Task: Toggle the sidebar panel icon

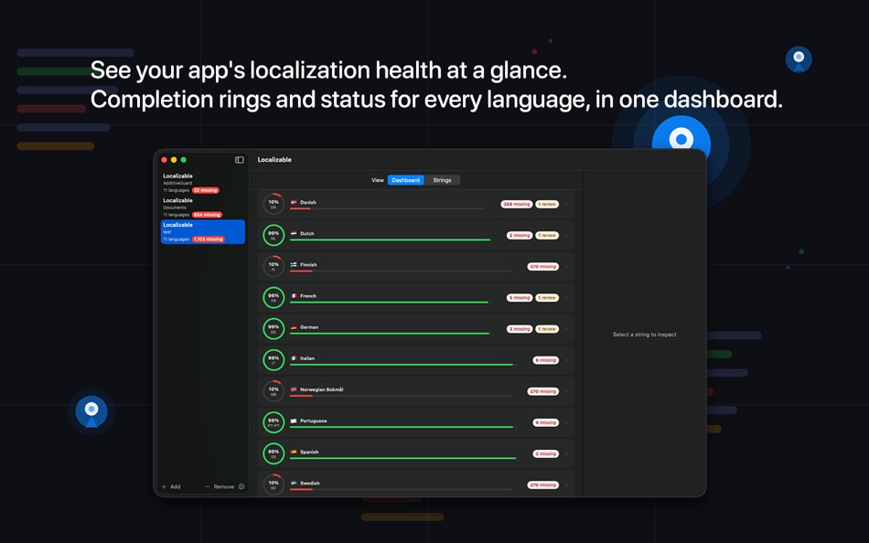Action: click(240, 160)
